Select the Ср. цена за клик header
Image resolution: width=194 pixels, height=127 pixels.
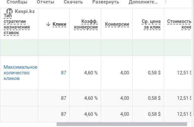coord(151,24)
